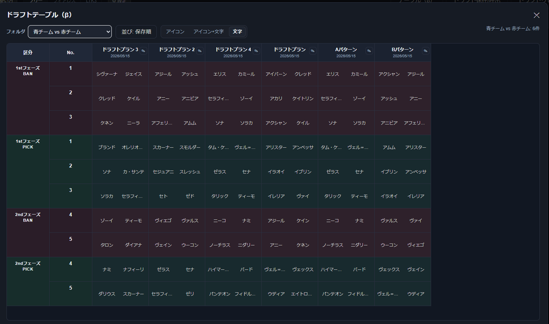This screenshot has width=549, height=324.
Task: Click the No. column header
Action: point(70,53)
